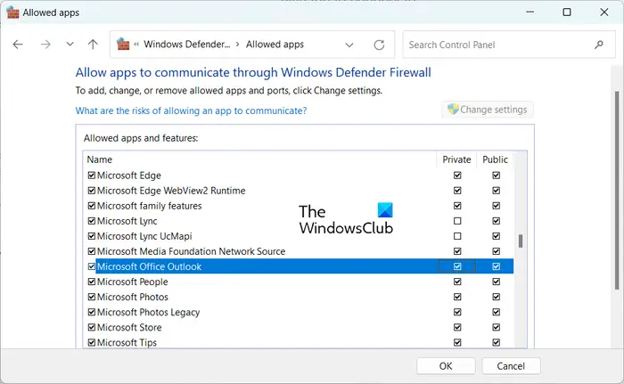The height and width of the screenshot is (384, 624).
Task: Click Windows Defender breadcrumb item
Action: (187, 45)
